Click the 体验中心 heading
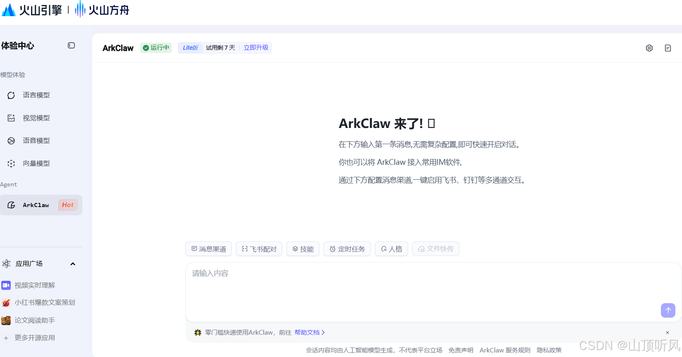 click(x=17, y=46)
